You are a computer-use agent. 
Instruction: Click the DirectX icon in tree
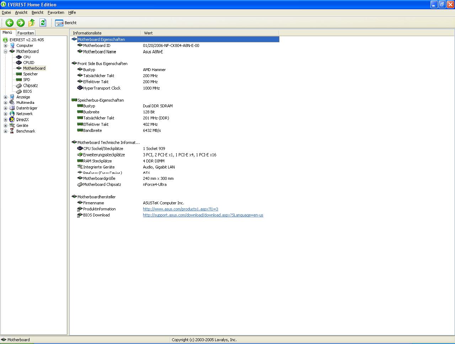12,119
